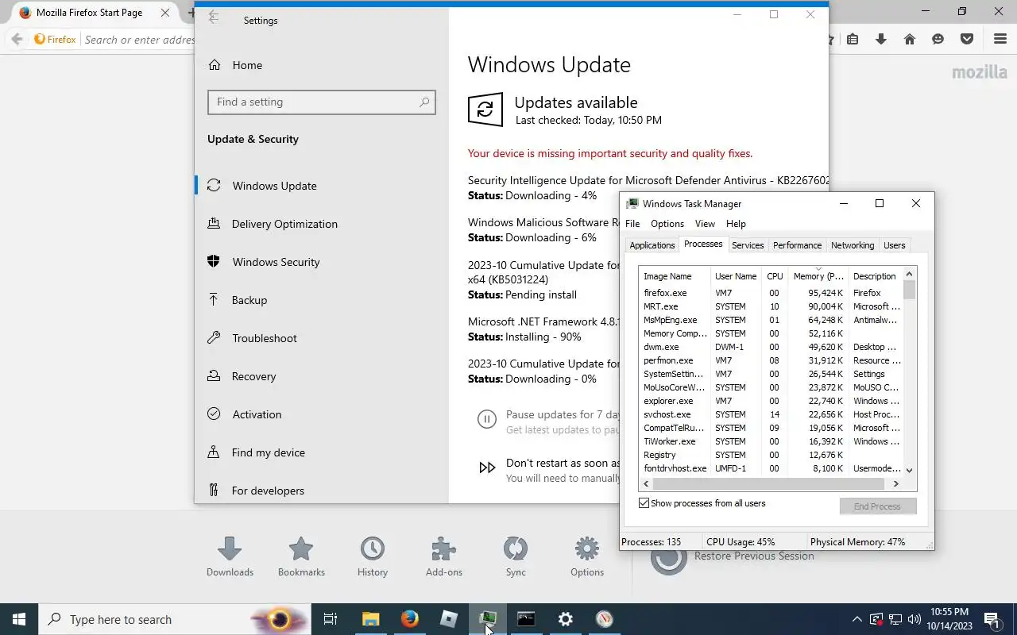This screenshot has width=1017, height=635.
Task: Click the Updates available refresh icon
Action: tap(485, 110)
